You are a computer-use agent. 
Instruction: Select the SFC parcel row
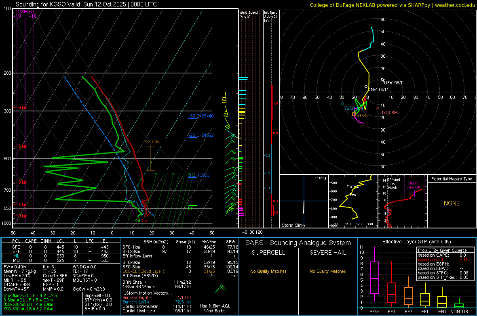click(x=61, y=247)
